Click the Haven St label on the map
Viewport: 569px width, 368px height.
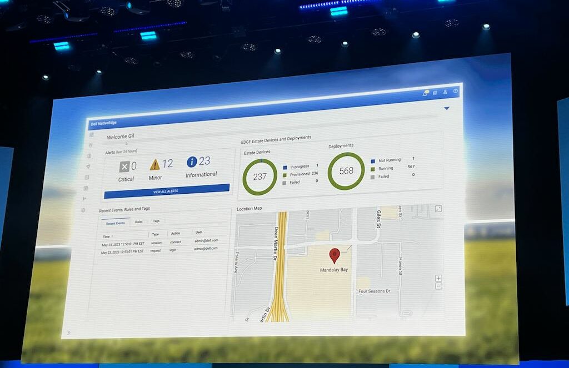(x=400, y=266)
